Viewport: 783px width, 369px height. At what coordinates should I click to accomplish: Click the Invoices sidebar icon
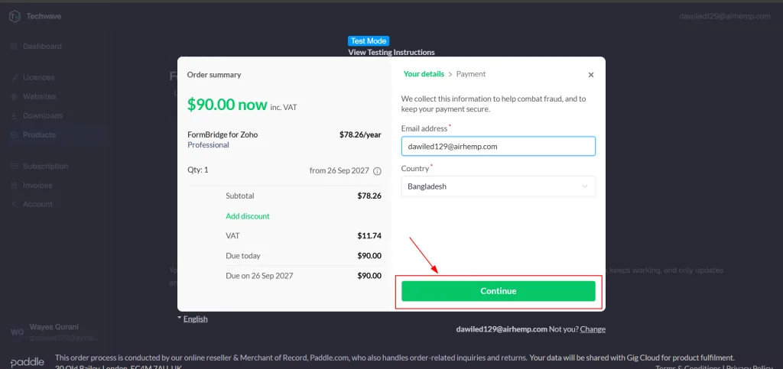pos(14,185)
